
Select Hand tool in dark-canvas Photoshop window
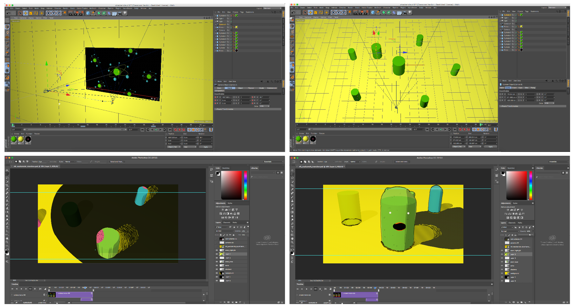click(7, 238)
